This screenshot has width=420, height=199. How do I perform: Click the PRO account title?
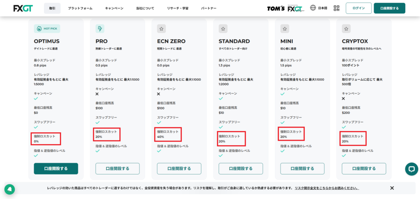click(x=102, y=41)
